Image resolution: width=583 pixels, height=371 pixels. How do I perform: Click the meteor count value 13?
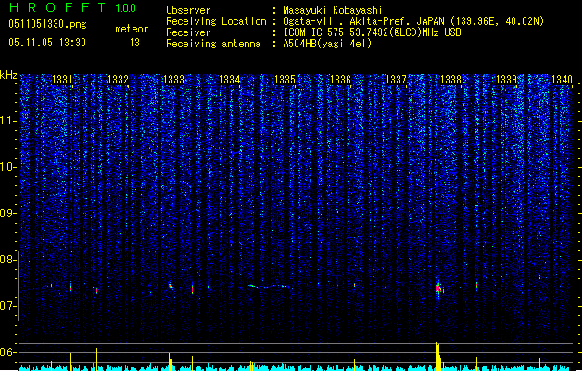coord(134,43)
